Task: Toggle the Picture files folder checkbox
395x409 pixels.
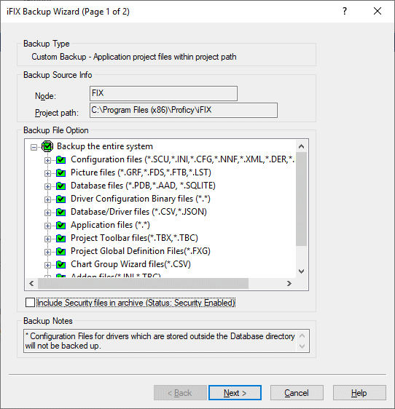Action: point(61,172)
